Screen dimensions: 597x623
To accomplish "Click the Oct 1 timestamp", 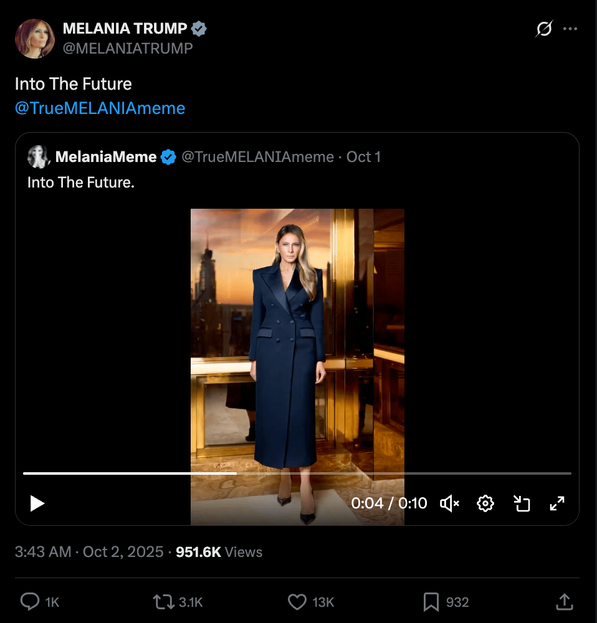I will coord(363,157).
